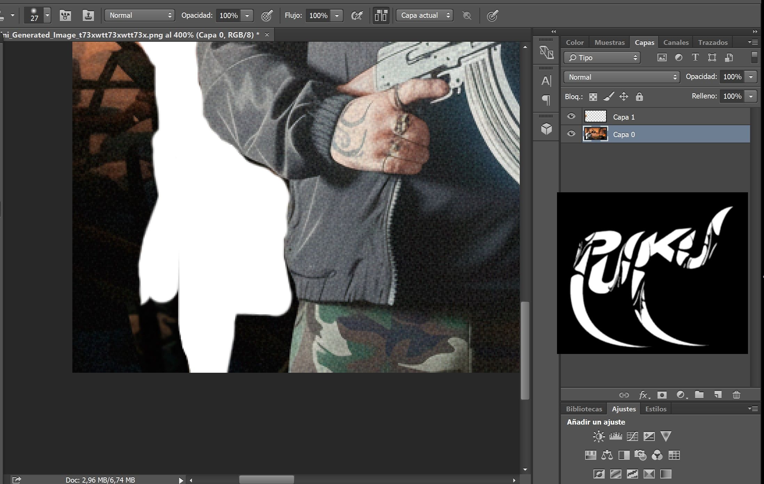
Task: Expand the layer blend mode Normal dropdown
Action: (621, 77)
